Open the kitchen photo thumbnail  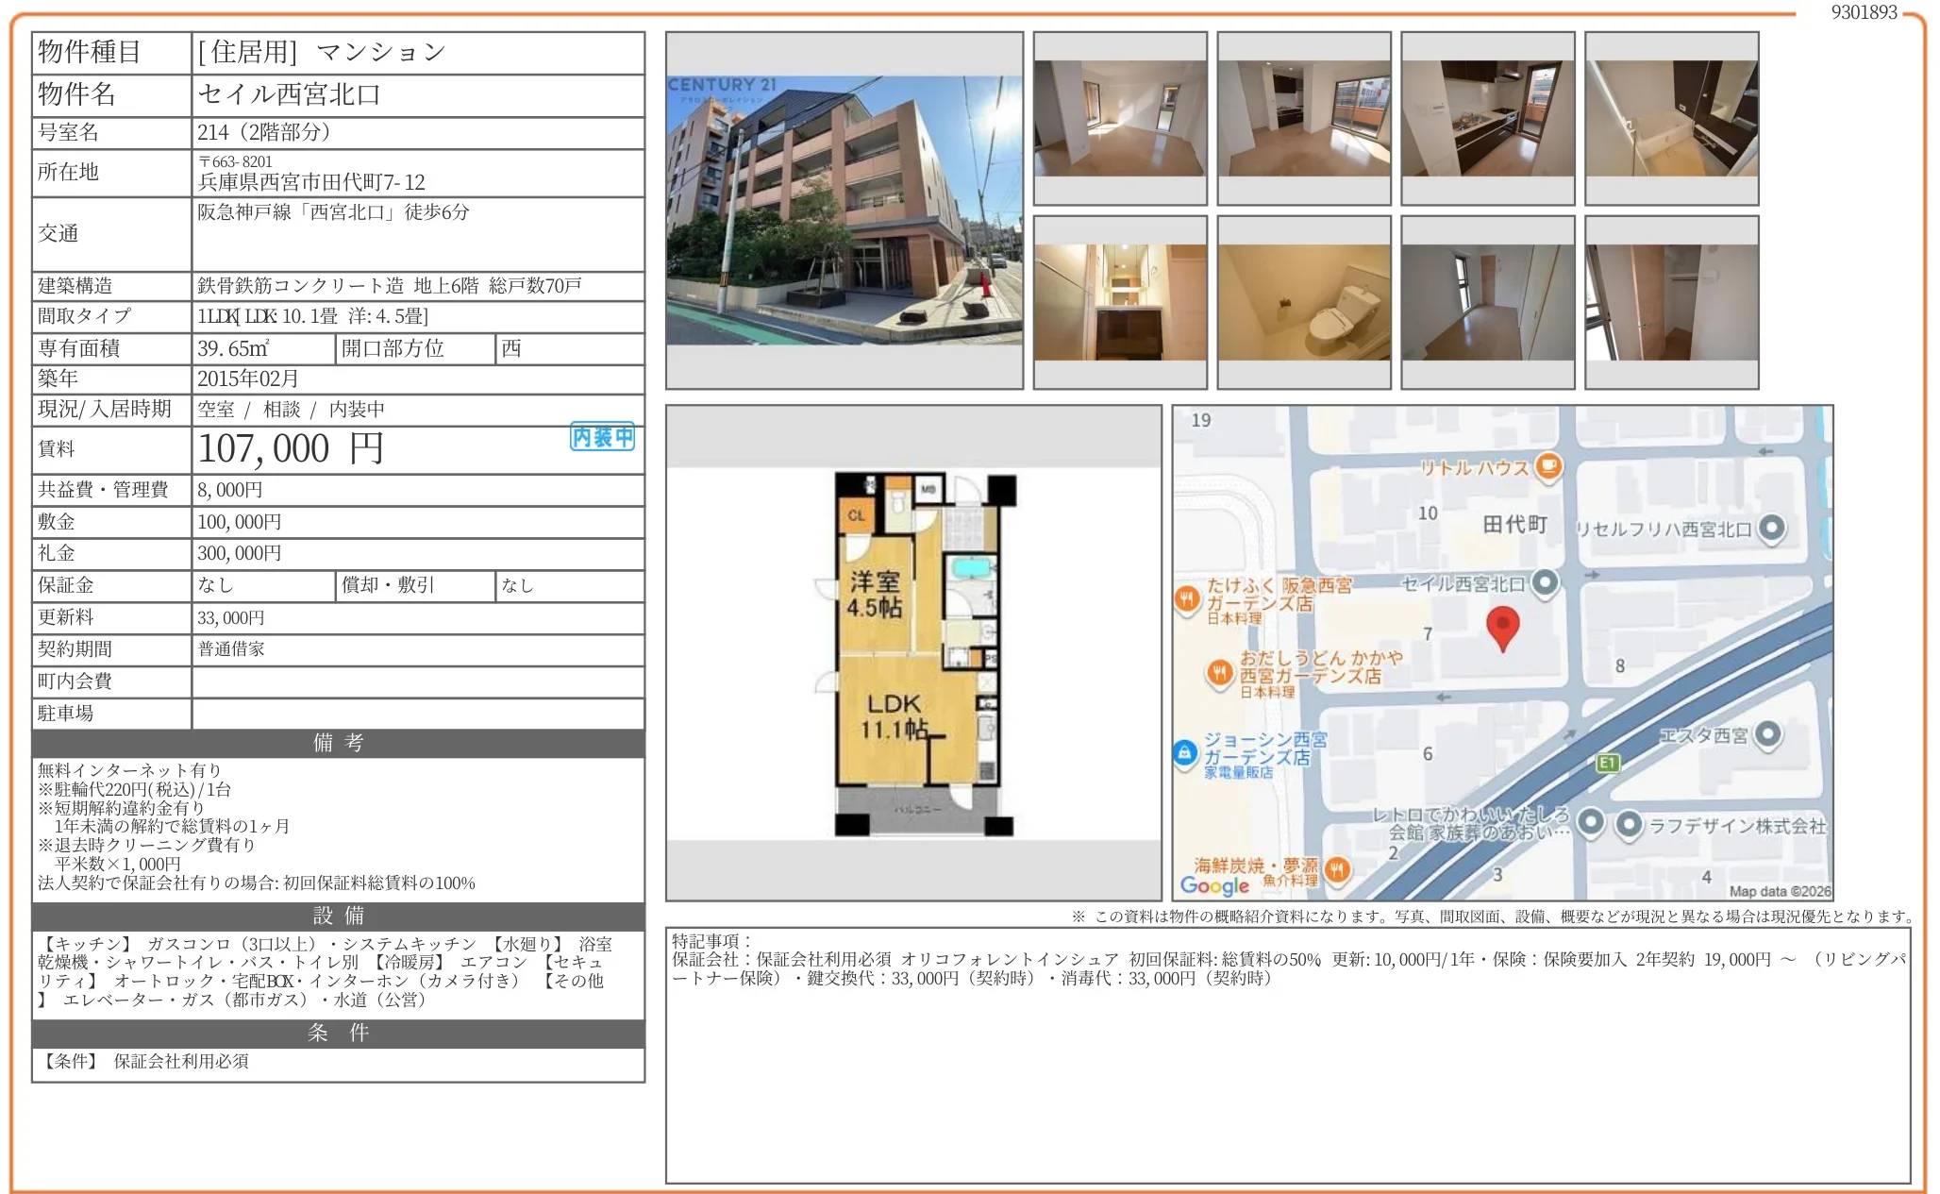point(1487,119)
